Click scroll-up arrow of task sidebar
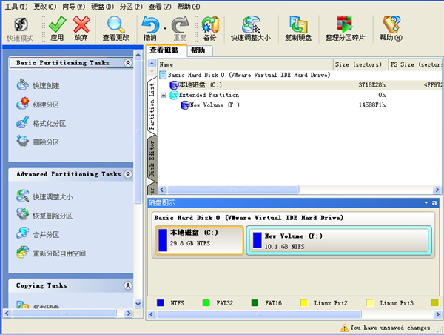This screenshot has height=335, width=444. [x=138, y=55]
